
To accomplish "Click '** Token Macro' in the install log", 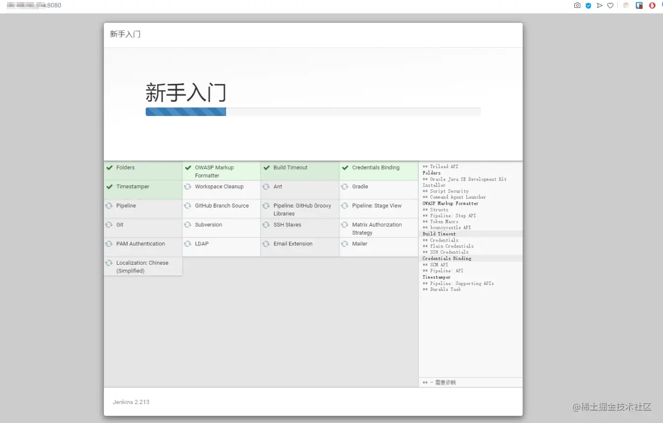I will (440, 222).
